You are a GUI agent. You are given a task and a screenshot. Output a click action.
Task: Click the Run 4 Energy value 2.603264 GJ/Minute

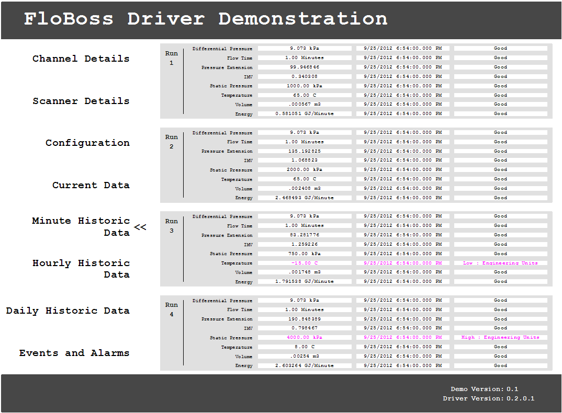(305, 366)
